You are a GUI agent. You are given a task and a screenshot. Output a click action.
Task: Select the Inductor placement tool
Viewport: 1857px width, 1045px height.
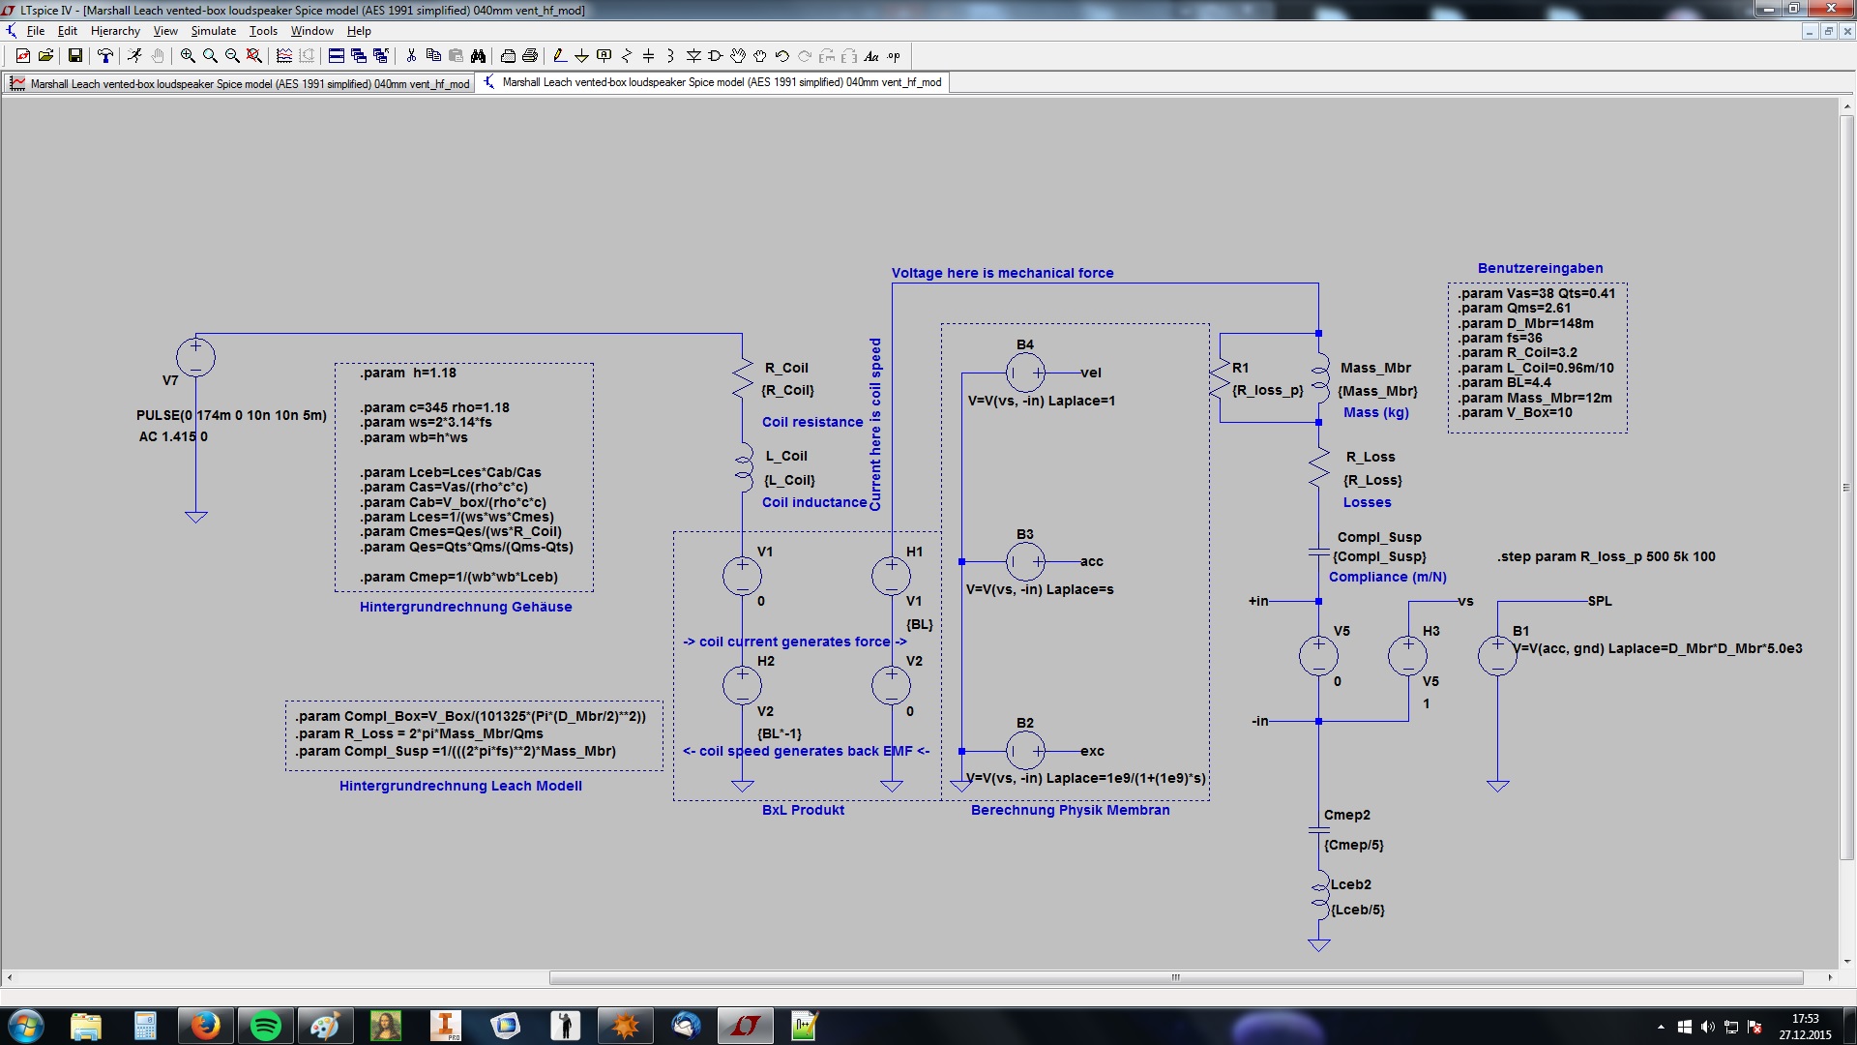tap(670, 56)
